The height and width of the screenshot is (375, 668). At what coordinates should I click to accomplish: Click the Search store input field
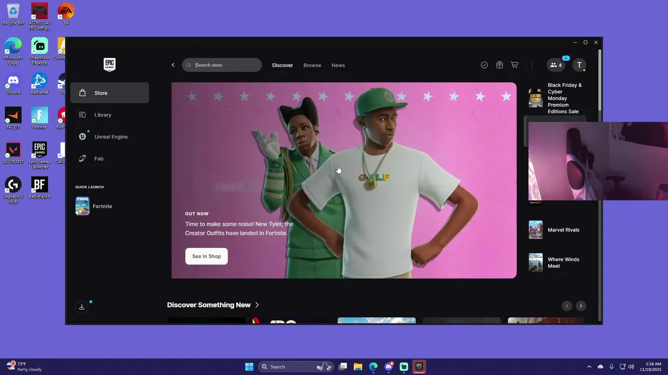pyautogui.click(x=222, y=65)
